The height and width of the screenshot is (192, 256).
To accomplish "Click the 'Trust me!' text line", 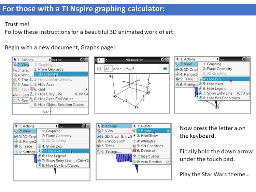I will tap(17, 24).
